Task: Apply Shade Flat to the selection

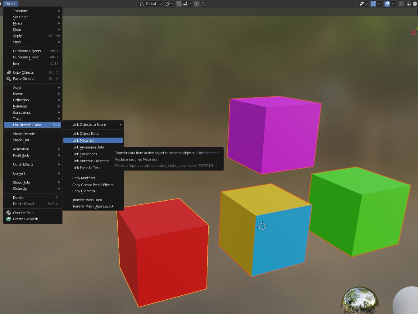Action: coord(33,140)
